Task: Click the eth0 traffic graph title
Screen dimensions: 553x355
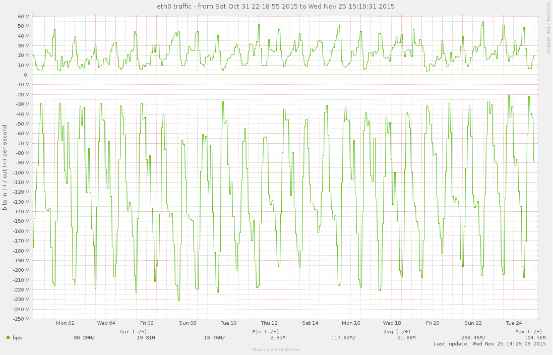Action: tap(276, 6)
